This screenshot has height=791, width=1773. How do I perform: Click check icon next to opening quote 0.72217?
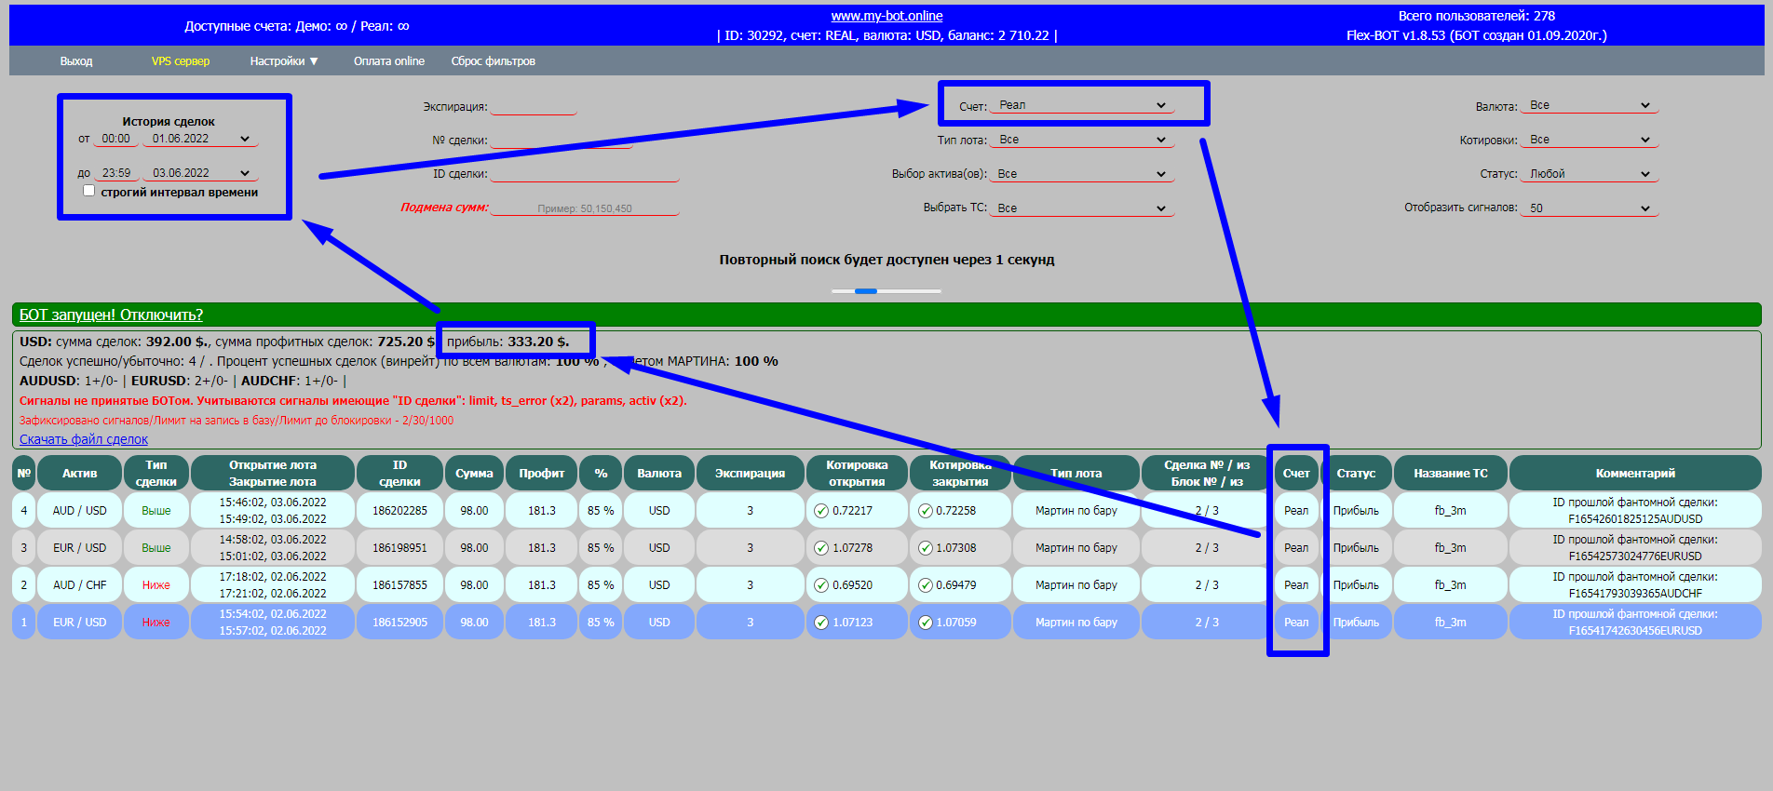821,511
